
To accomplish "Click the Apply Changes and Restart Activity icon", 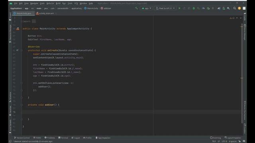I will tap(184, 8).
